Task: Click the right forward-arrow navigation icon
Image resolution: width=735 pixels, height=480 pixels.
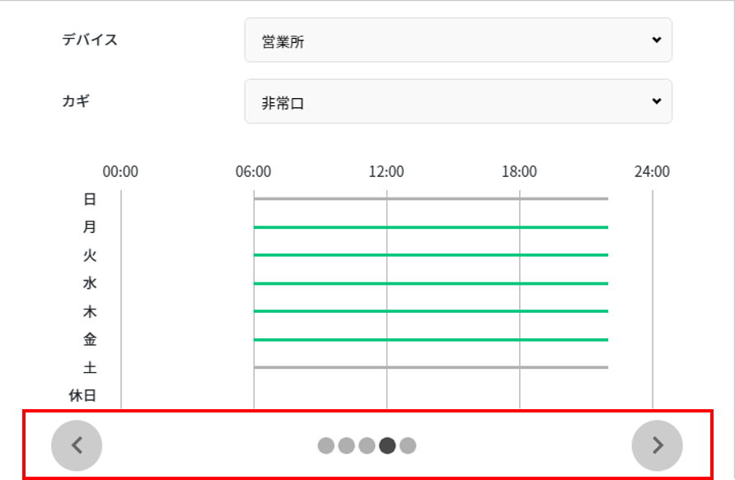Action: 658,445
